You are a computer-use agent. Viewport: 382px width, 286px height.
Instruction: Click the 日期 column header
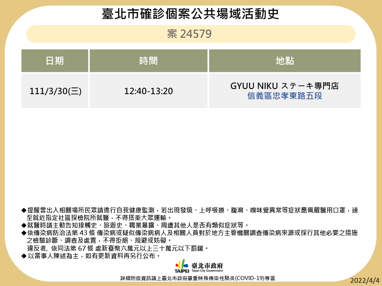[x=55, y=61]
